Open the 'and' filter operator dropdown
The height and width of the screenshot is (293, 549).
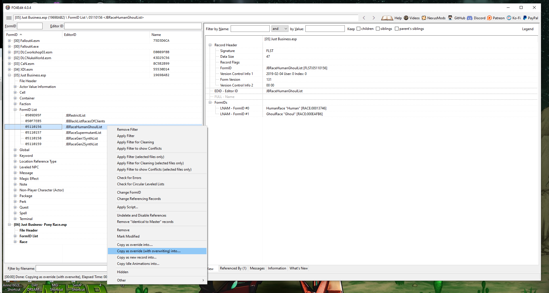click(280, 29)
